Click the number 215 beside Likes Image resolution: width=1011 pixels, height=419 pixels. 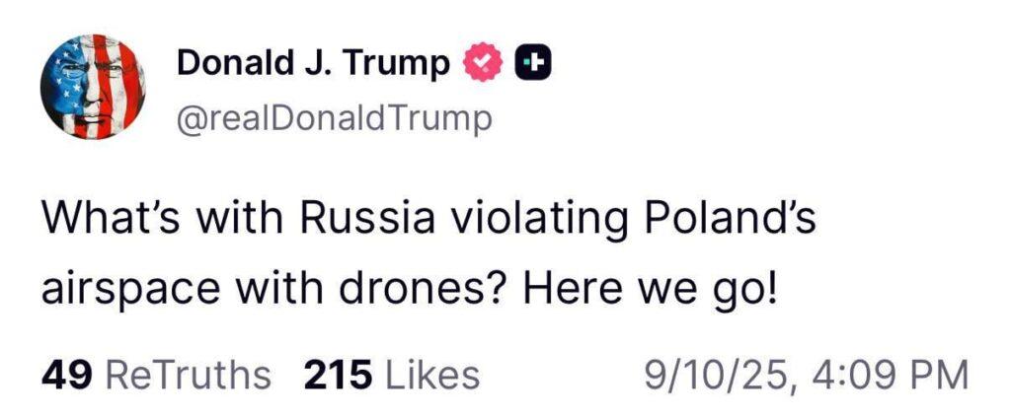tap(339, 376)
